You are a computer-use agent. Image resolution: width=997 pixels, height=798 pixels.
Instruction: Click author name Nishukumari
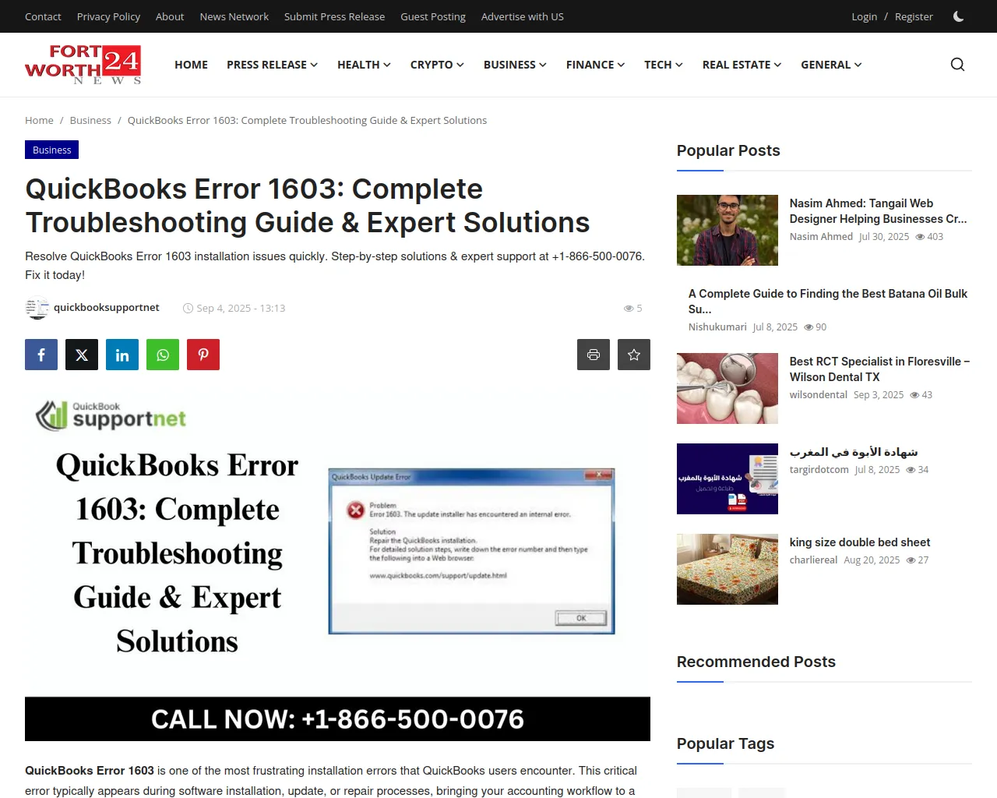717,327
